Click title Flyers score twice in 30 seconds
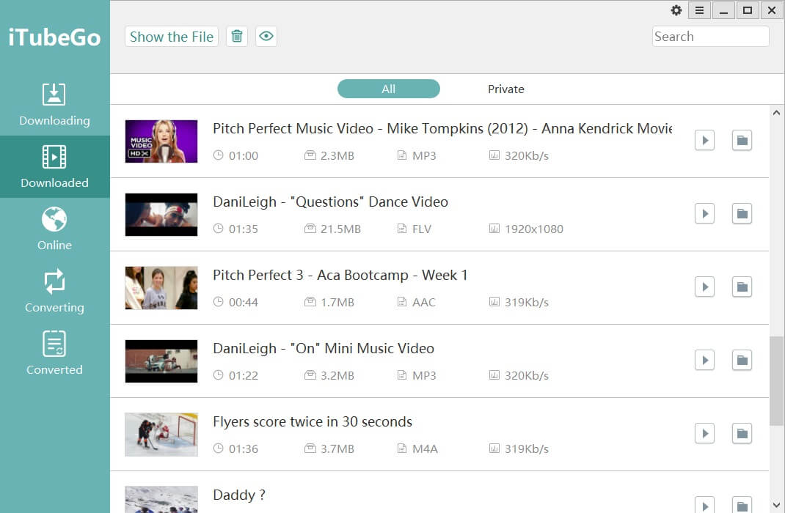 click(x=313, y=421)
